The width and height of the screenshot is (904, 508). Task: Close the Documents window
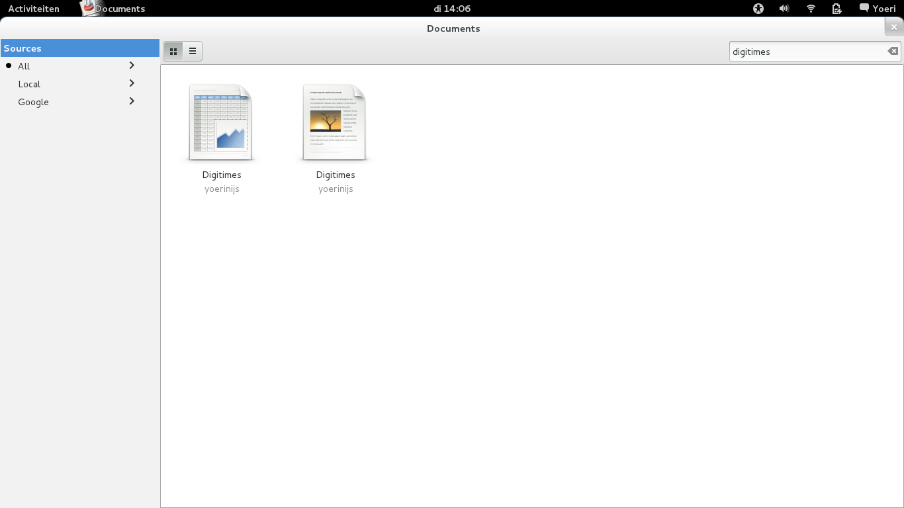pyautogui.click(x=894, y=27)
